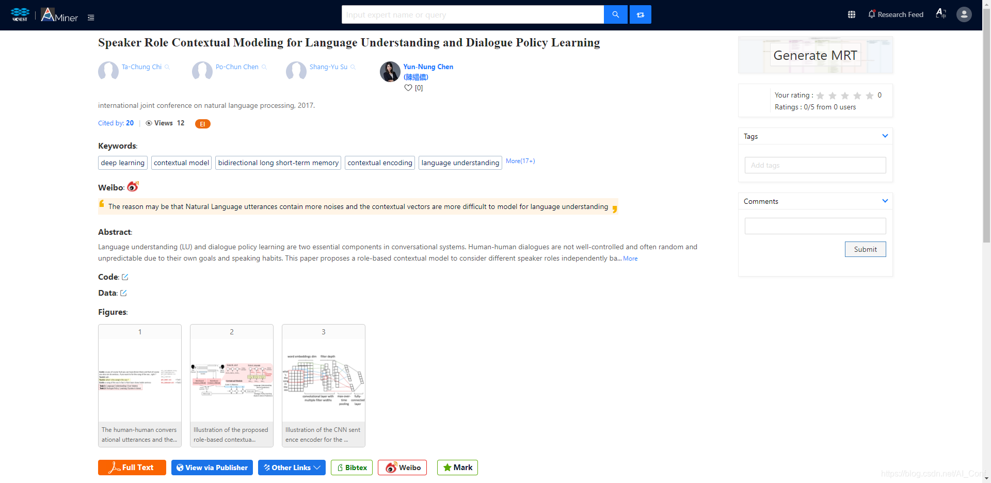Share via the Weibo button
This screenshot has height=483, width=991.
[403, 468]
